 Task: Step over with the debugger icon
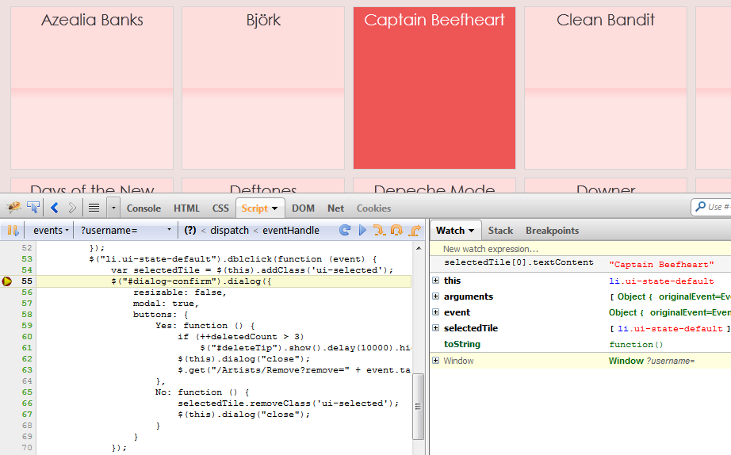tap(396, 230)
